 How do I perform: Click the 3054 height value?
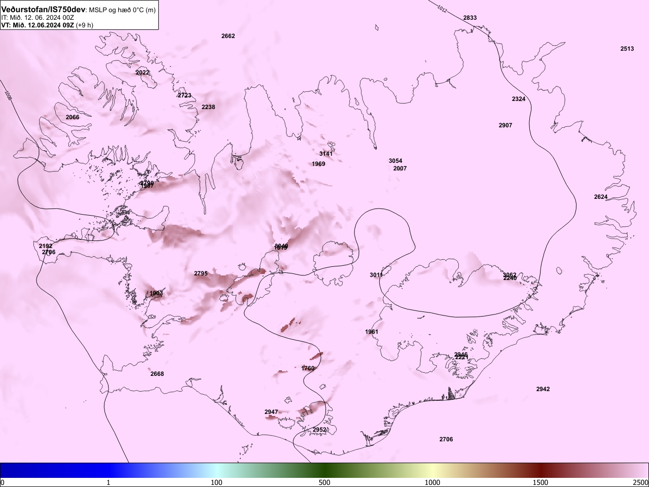(395, 161)
